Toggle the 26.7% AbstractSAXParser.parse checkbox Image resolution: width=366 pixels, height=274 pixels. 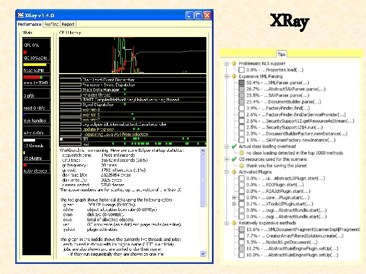pos(241,89)
